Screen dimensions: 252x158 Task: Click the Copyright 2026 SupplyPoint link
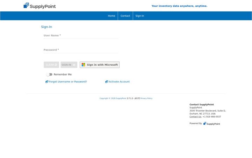[113, 98]
